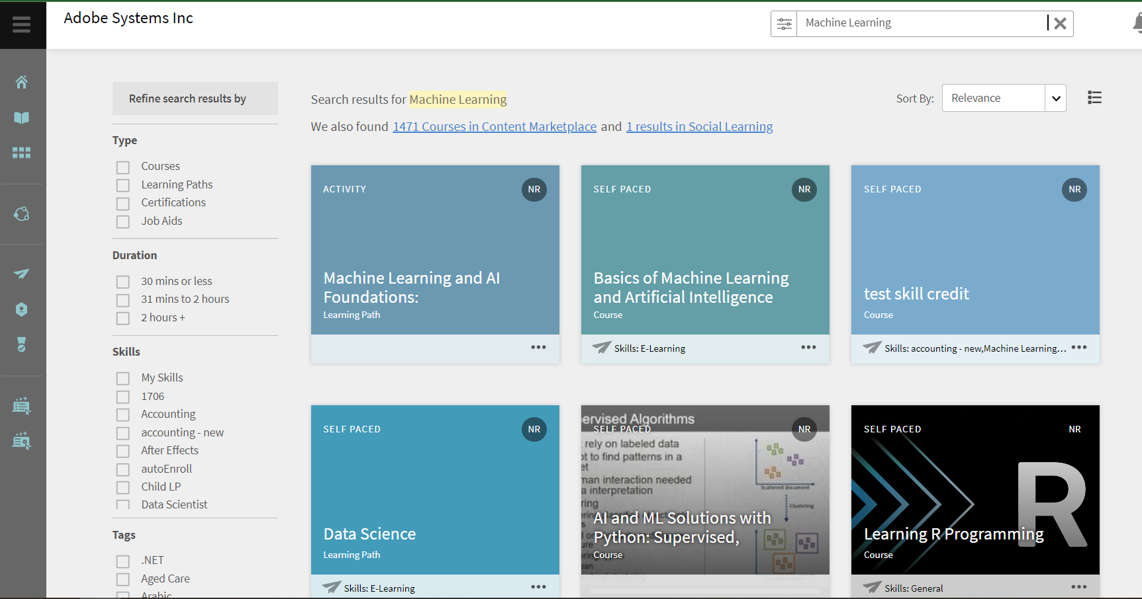Enable the Data Scientist skills filter

(x=122, y=505)
